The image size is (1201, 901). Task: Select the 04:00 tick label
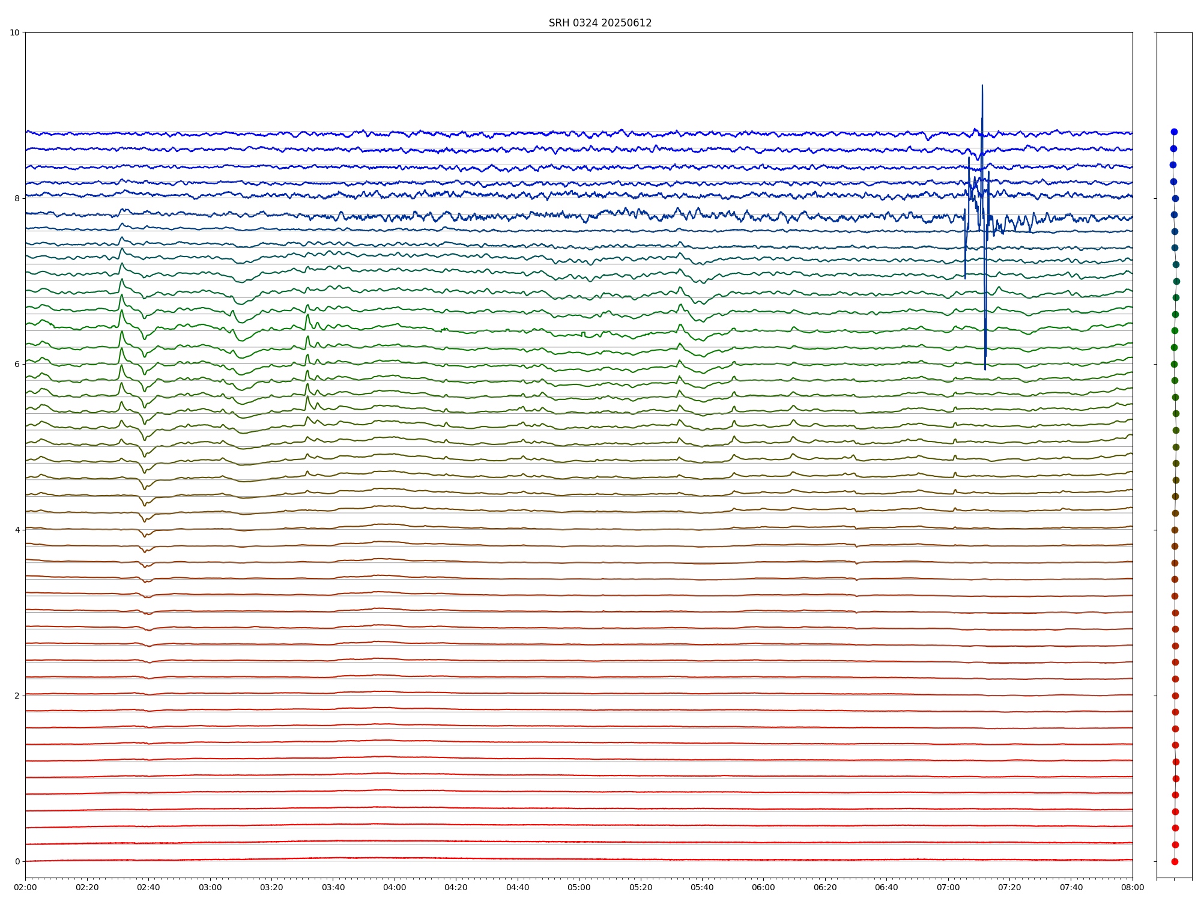tap(395, 887)
